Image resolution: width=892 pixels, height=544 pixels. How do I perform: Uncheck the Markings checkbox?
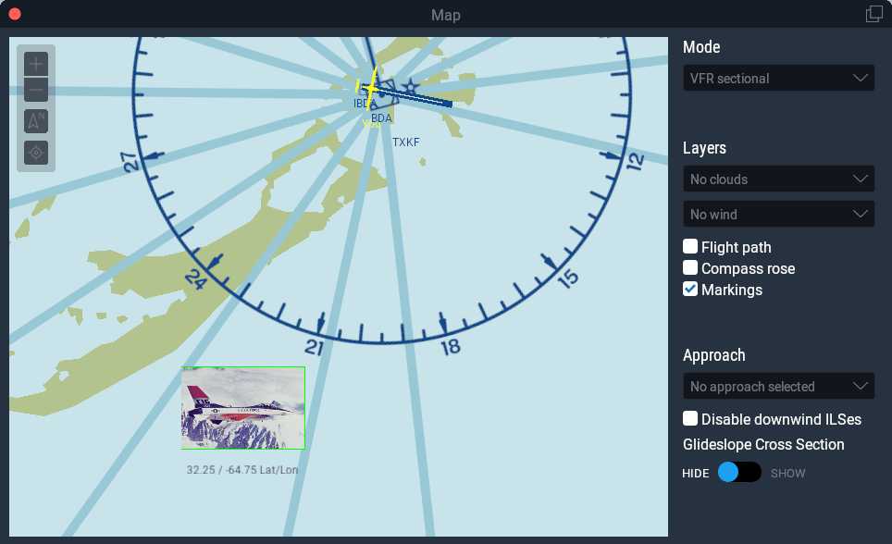pos(690,289)
